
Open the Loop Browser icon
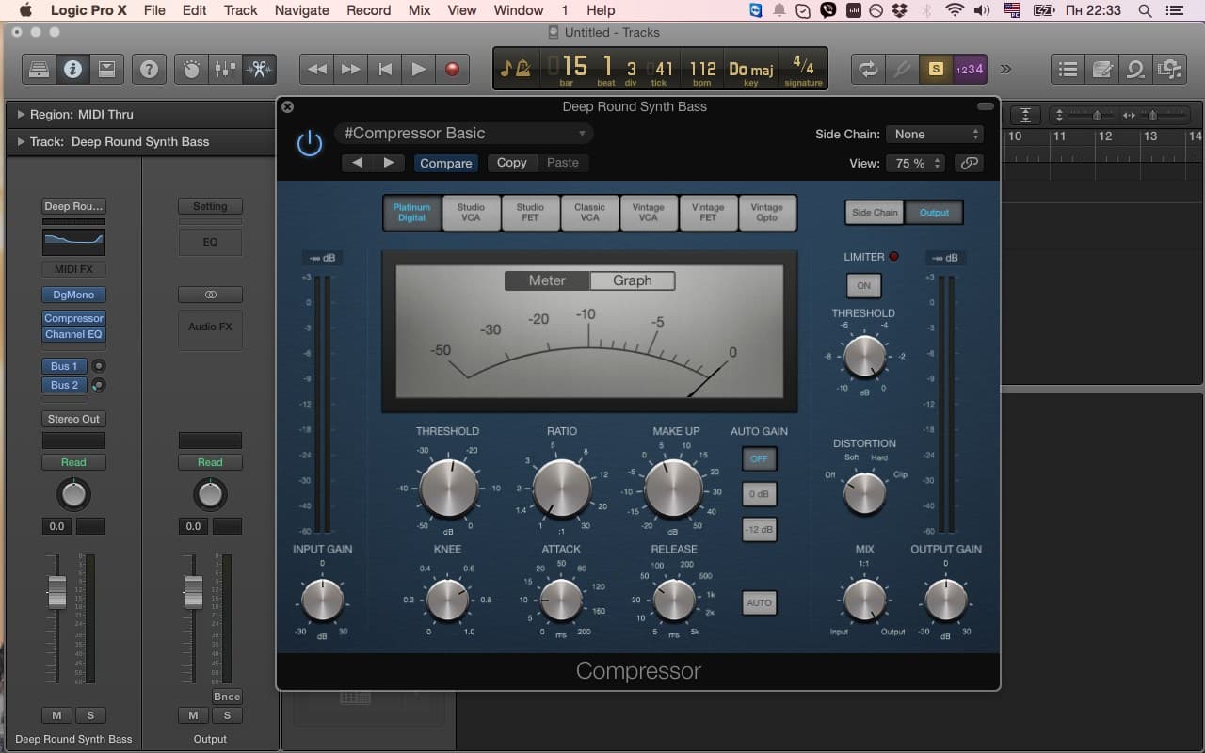point(1135,69)
